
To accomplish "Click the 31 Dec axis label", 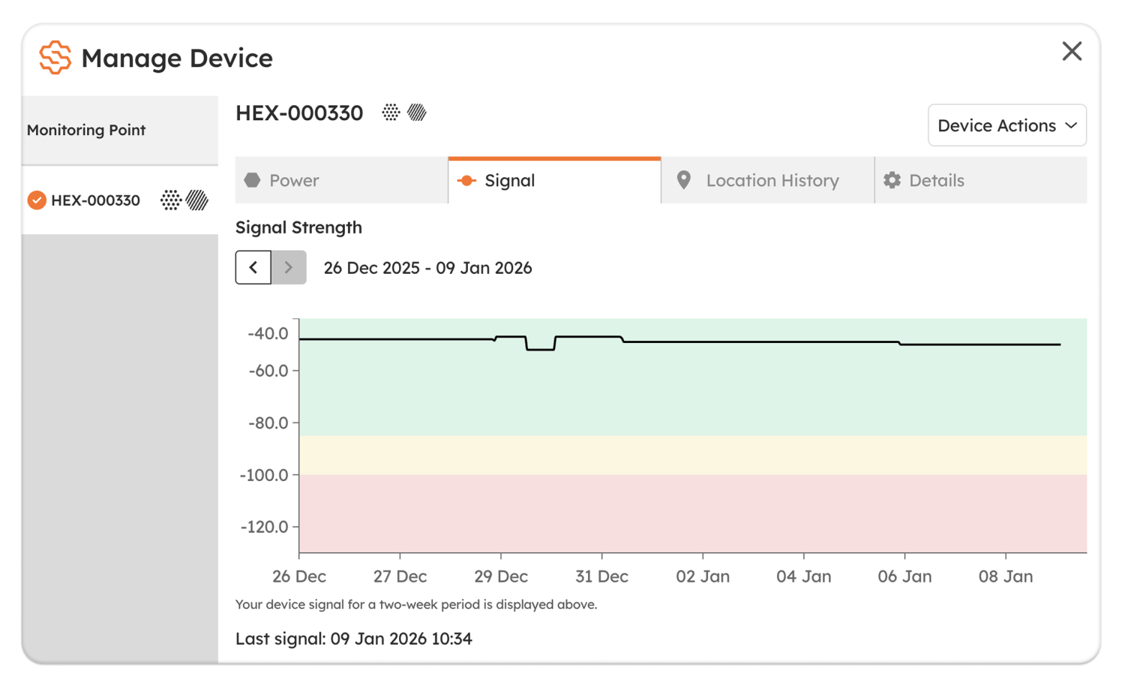I will click(x=601, y=576).
